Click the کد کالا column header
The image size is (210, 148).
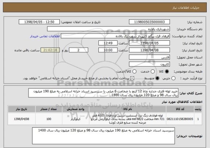tap(180, 109)
